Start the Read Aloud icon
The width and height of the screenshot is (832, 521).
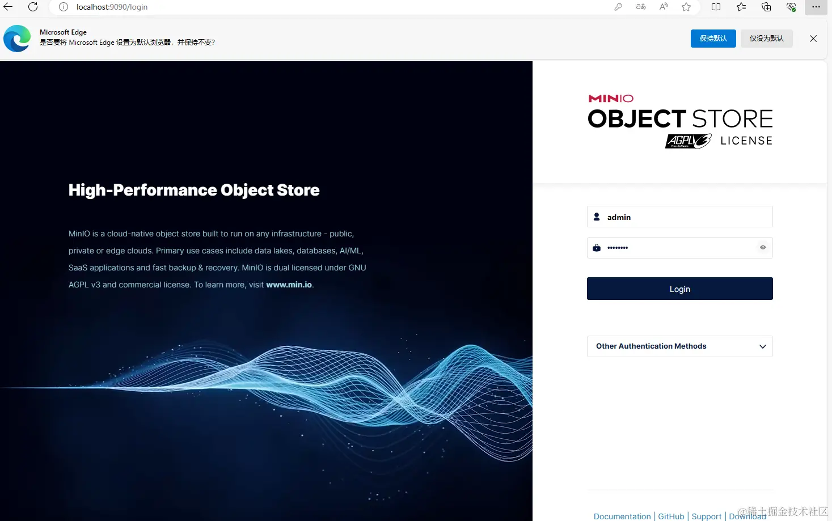point(664,7)
